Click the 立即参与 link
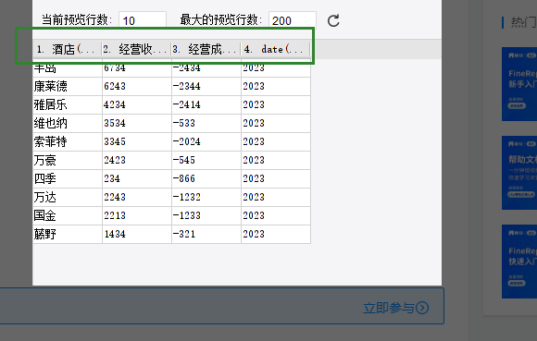 pyautogui.click(x=389, y=308)
